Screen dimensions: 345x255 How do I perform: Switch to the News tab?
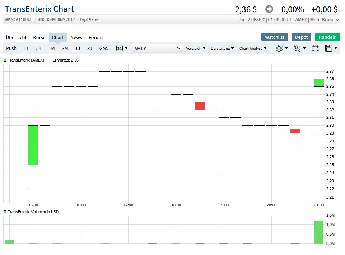(x=76, y=37)
